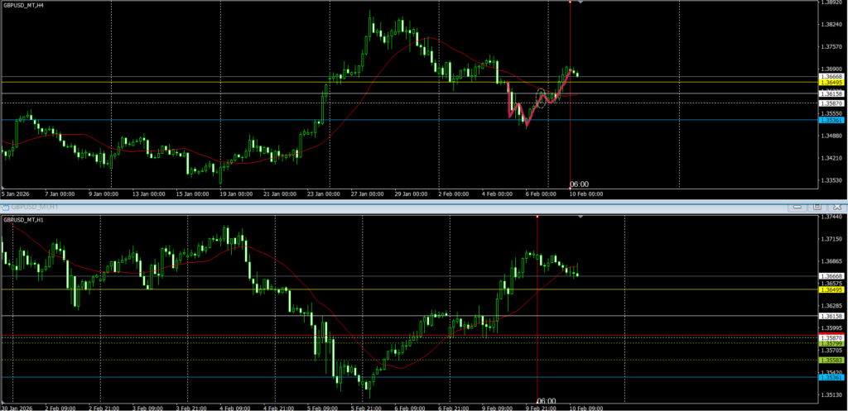Click the 06:00 time label on H1 chart
Viewport: 848px width, 411px height.
tap(546, 401)
